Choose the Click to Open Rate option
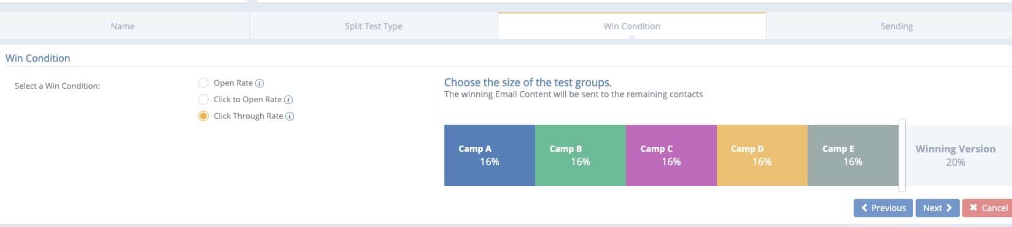This screenshot has width=1012, height=227. (203, 100)
